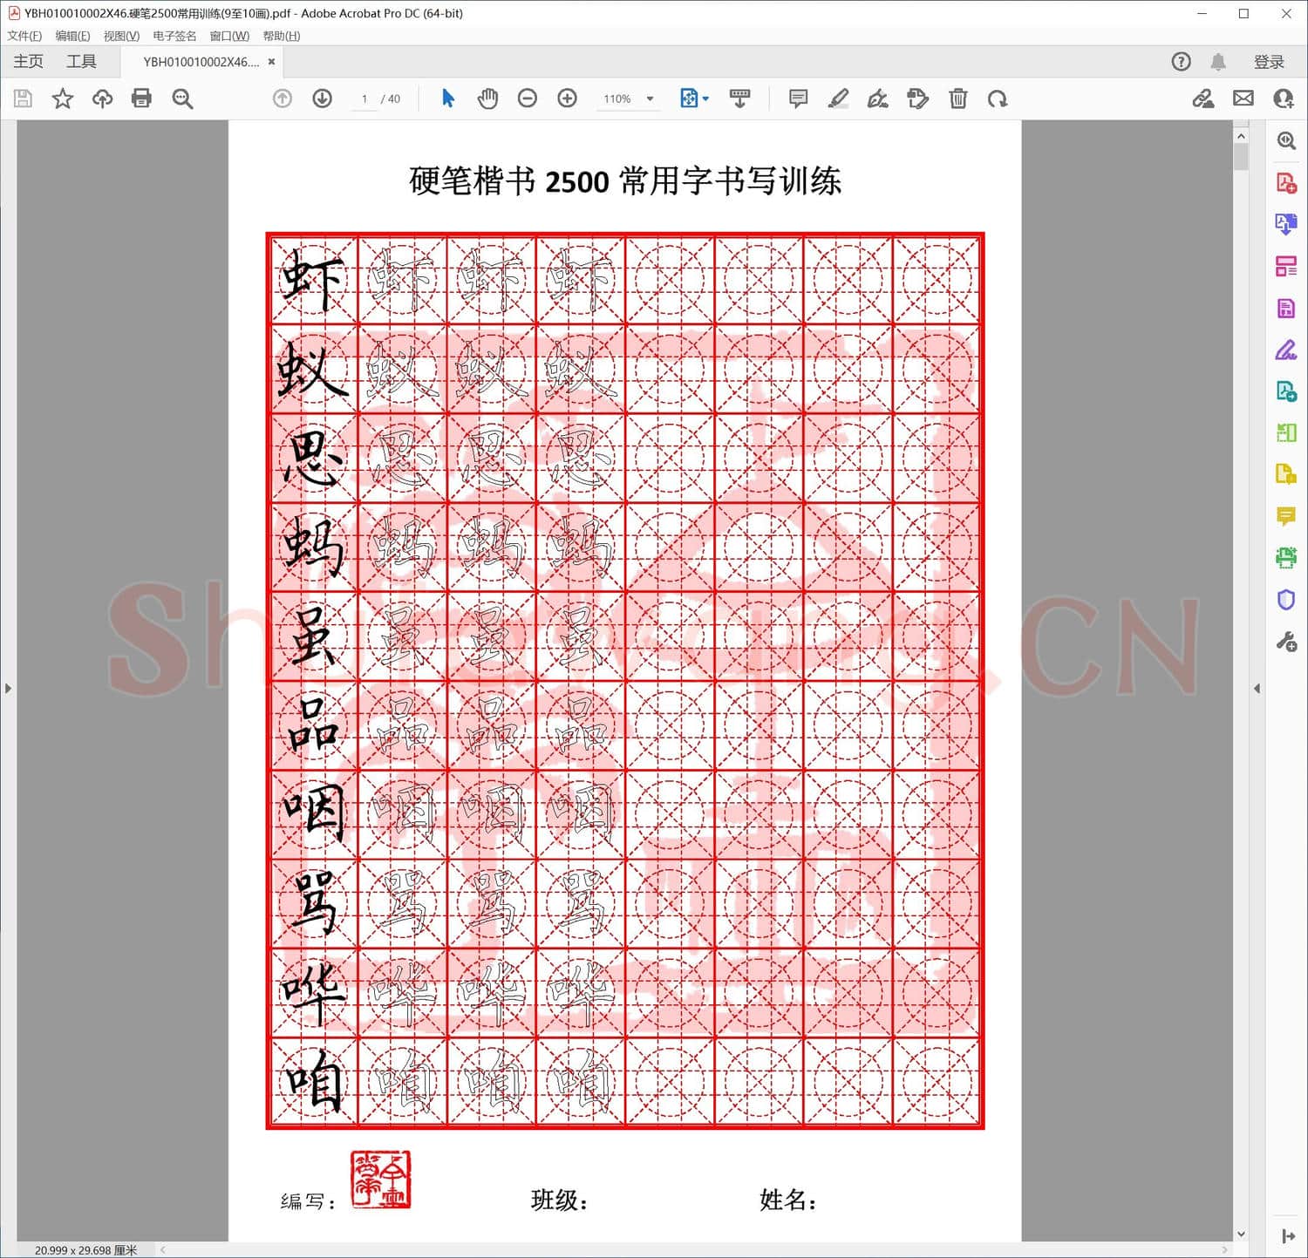Image resolution: width=1308 pixels, height=1258 pixels.
Task: Open the Create PDF tool in sidebar
Action: point(1286,183)
